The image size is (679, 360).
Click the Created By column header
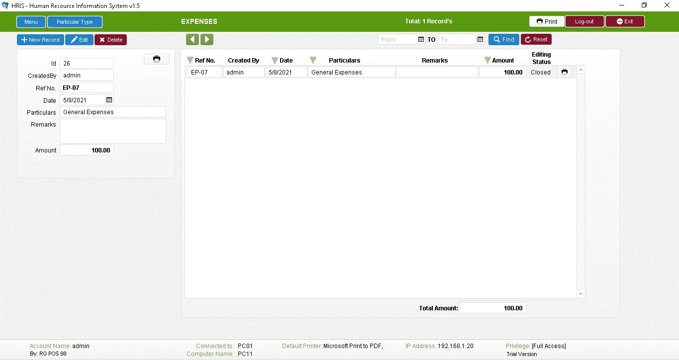(244, 61)
